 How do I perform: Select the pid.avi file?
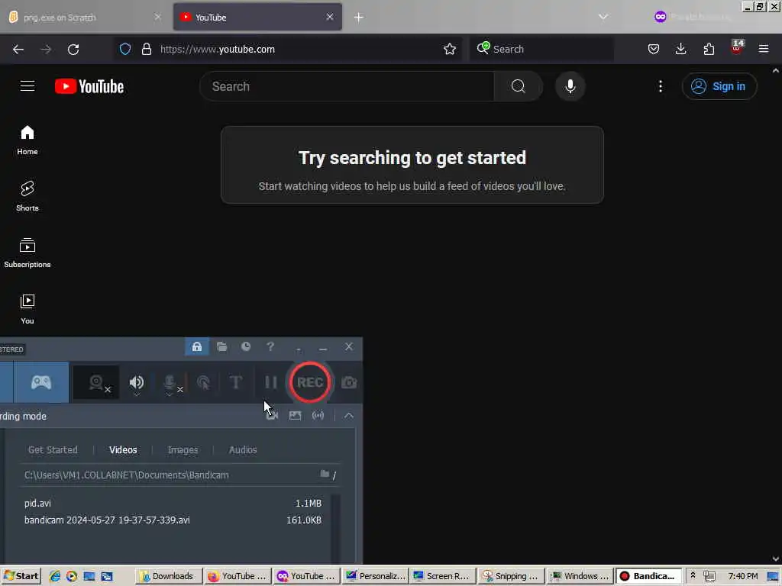173,504
